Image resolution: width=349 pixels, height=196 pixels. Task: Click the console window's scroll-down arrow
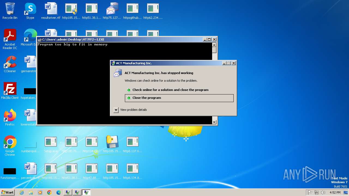[x=214, y=122]
